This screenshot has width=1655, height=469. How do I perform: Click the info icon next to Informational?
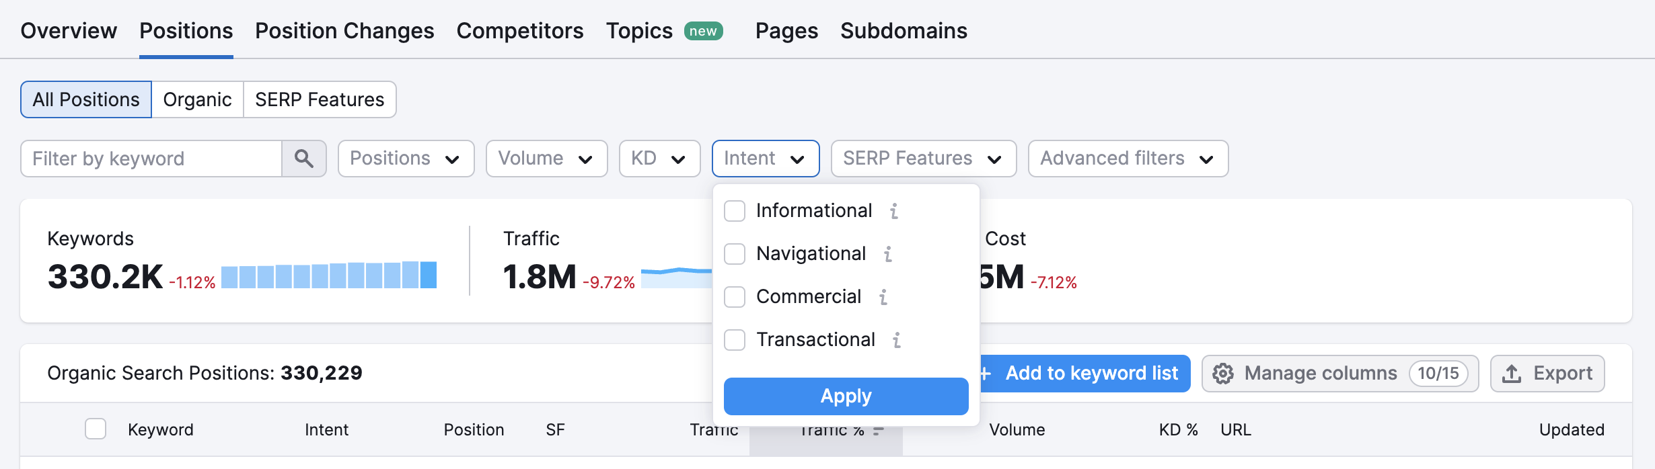click(894, 211)
